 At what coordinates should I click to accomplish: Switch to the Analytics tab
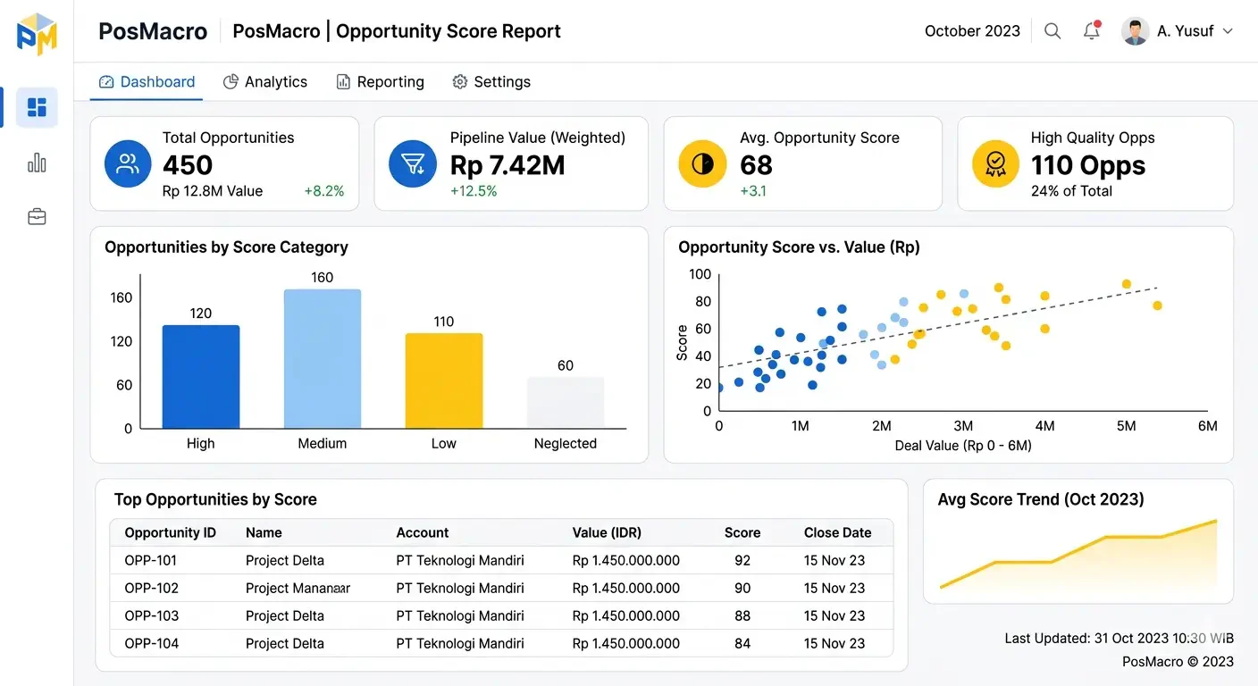[265, 82]
